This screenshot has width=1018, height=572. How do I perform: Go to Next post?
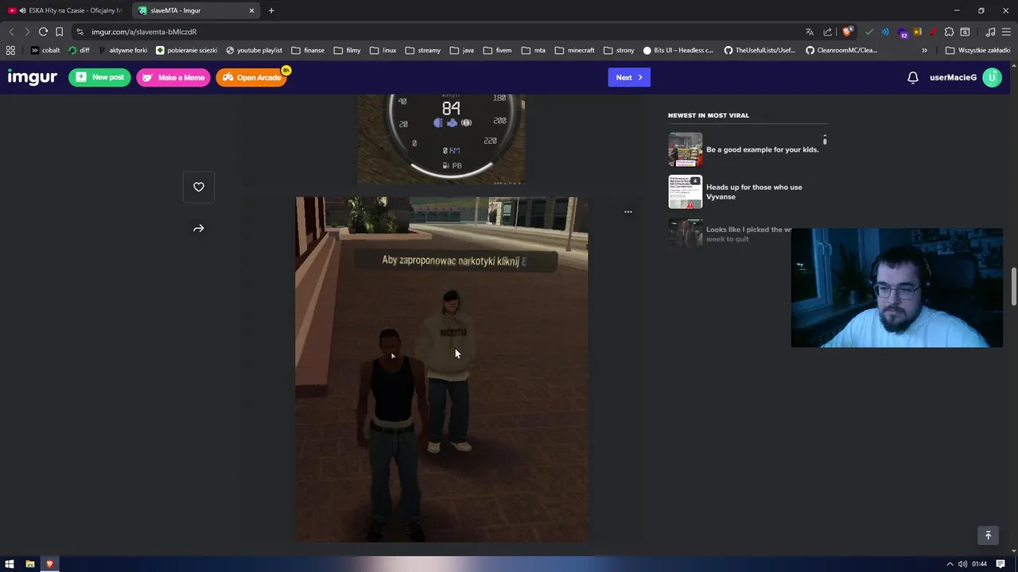click(x=629, y=77)
